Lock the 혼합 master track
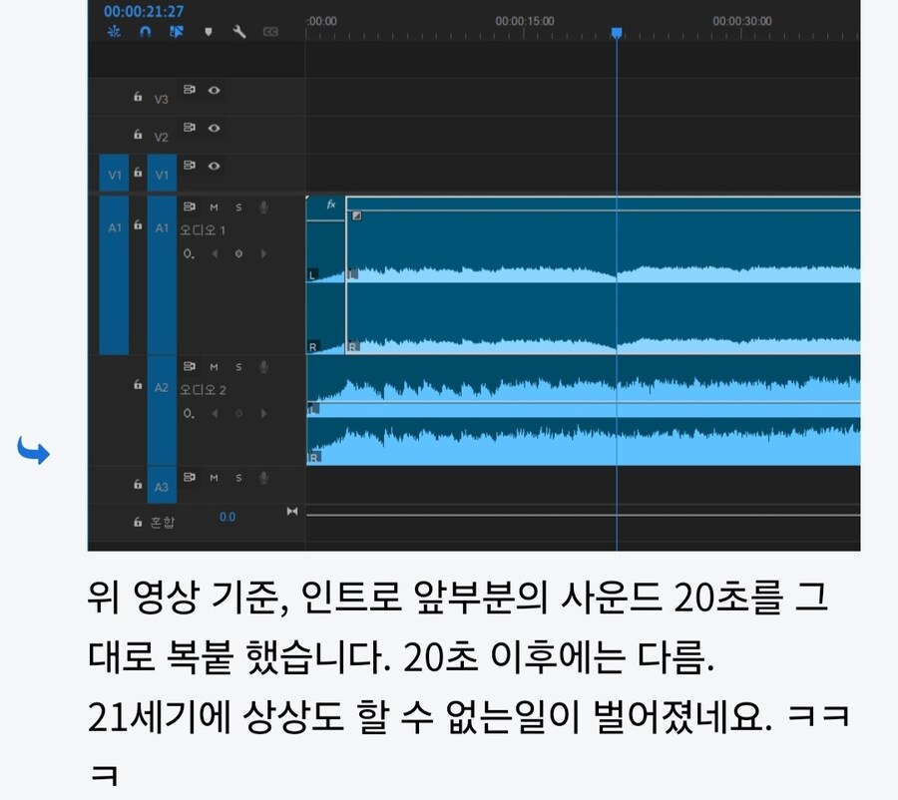The width and height of the screenshot is (898, 800). 138,522
